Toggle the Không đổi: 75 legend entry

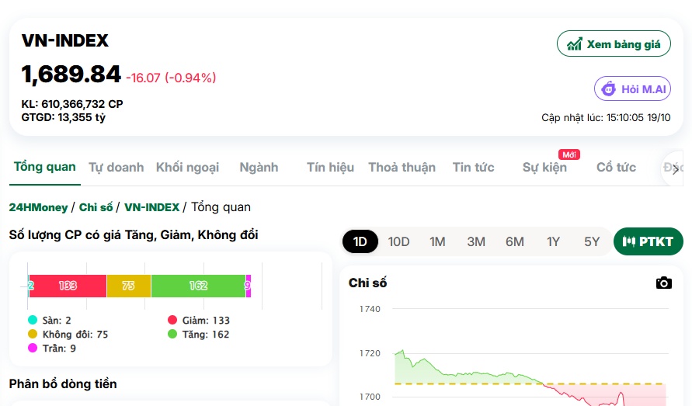(x=68, y=334)
